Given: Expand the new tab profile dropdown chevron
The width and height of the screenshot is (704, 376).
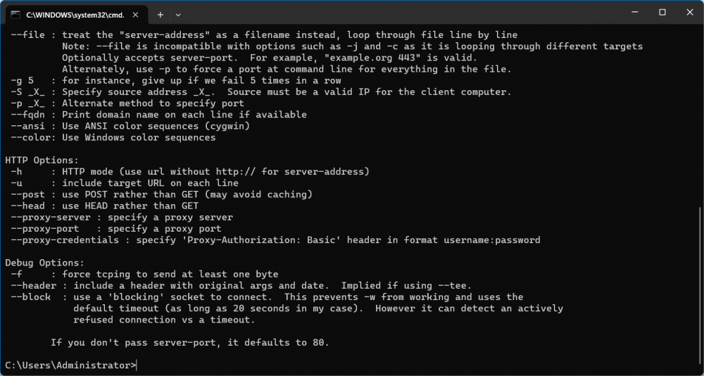Looking at the screenshot, I should click(178, 14).
